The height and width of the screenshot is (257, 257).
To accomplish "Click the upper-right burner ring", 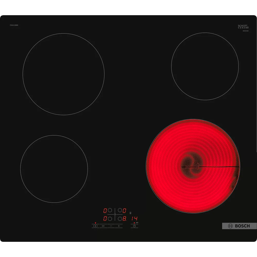I will point(205,66).
